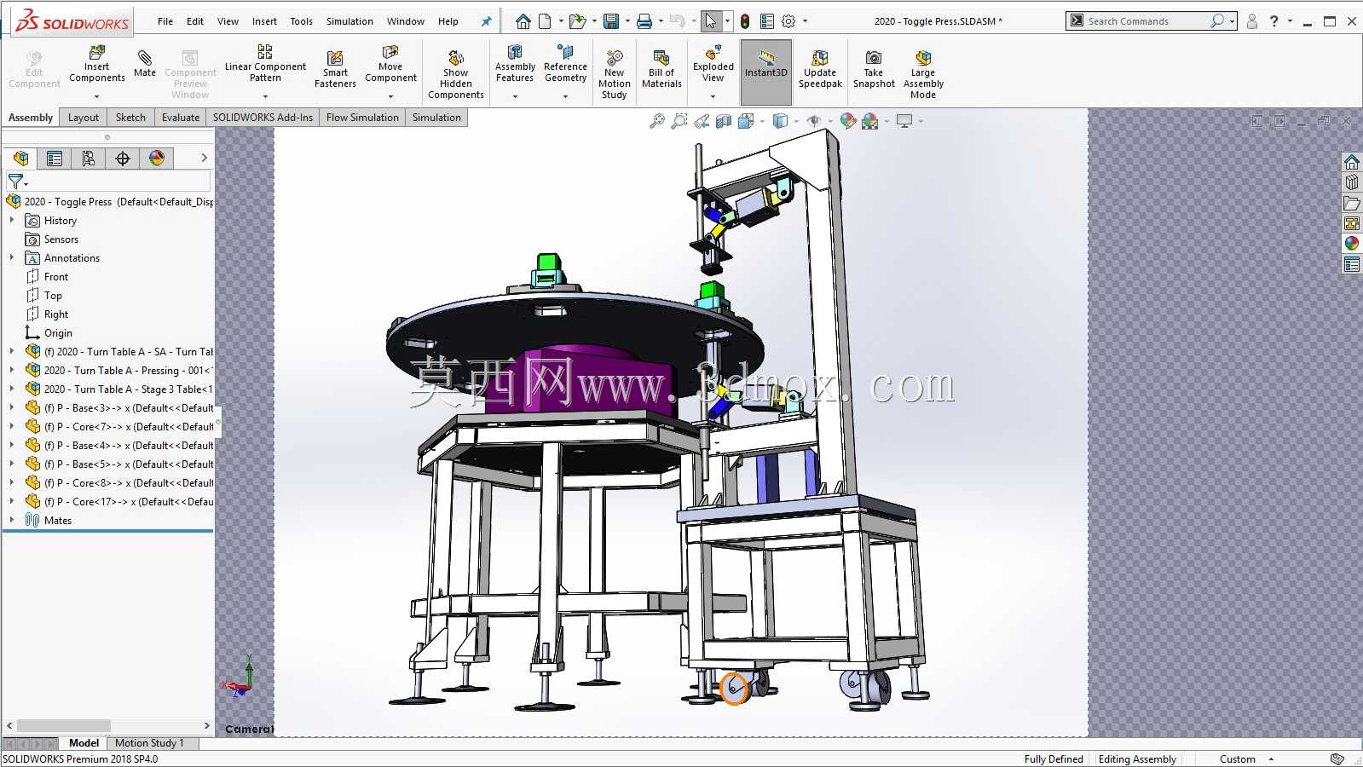Toggle the rebuild traffic light icon
1363x767 pixels.
click(745, 21)
